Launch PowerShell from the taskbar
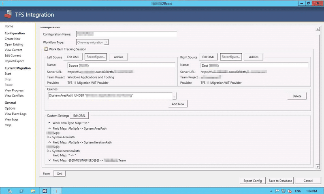324x194 pixels. 21,191
